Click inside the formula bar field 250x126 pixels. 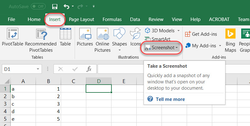[121, 69]
